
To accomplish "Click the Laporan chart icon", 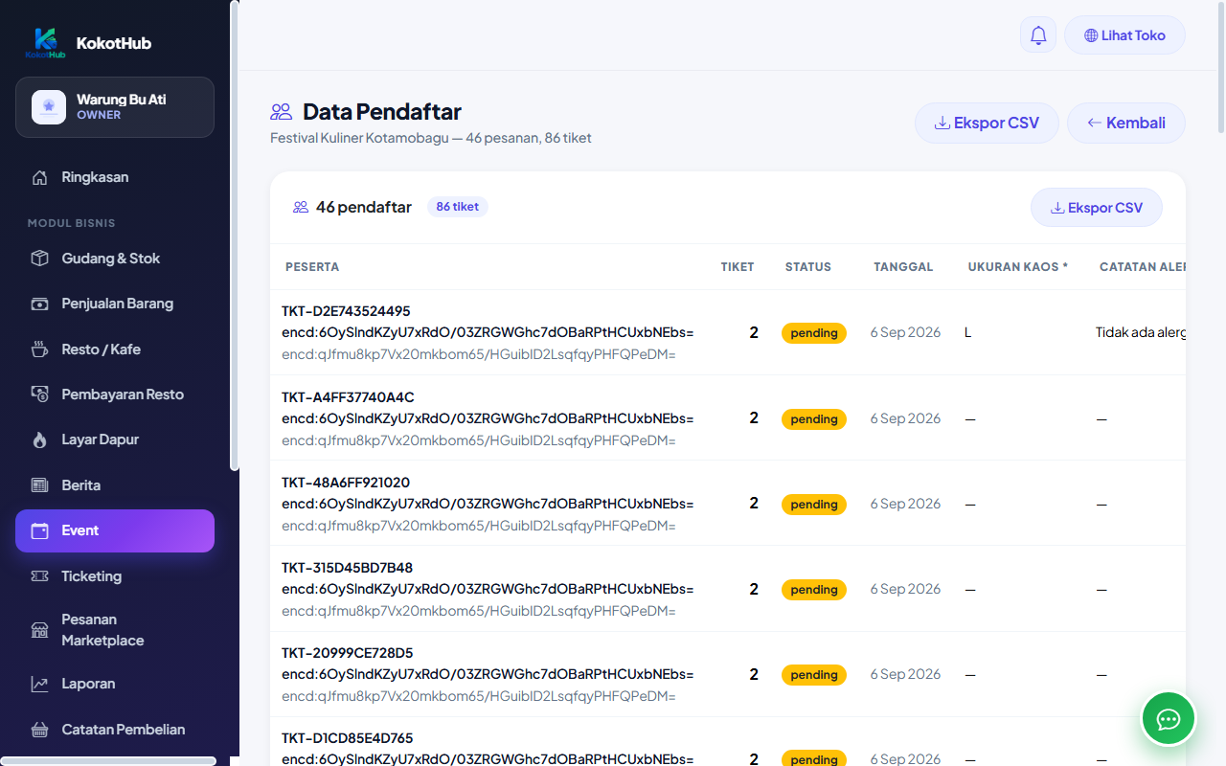I will point(39,684).
